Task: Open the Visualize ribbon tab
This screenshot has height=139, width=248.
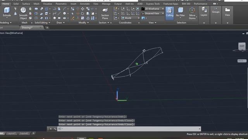Action: click(47, 4)
